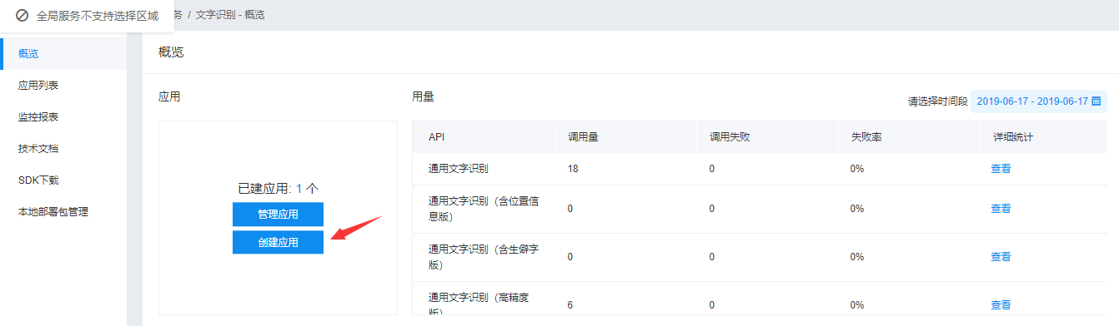Open the date range picker 2019-06-17 - 2019-06-17

click(x=1039, y=101)
